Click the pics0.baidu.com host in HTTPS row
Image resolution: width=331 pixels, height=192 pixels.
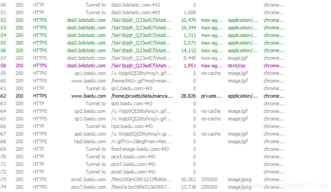click(88, 180)
